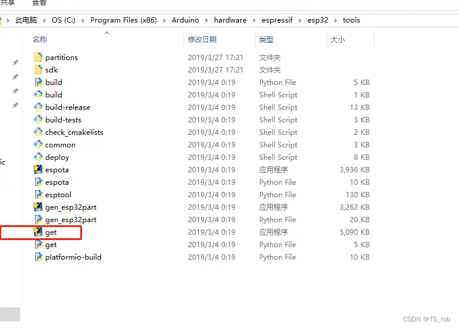The width and height of the screenshot is (459, 328).
Task: Open the sdk folder icon
Action: click(38, 70)
